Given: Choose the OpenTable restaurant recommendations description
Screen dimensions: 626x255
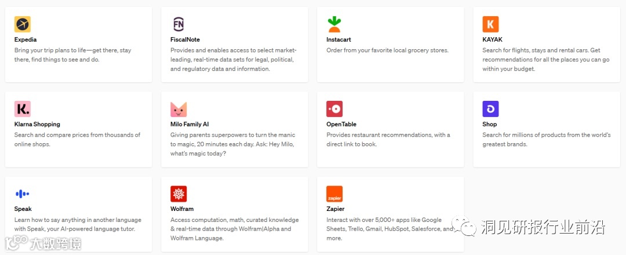Looking at the screenshot, I should coord(388,139).
